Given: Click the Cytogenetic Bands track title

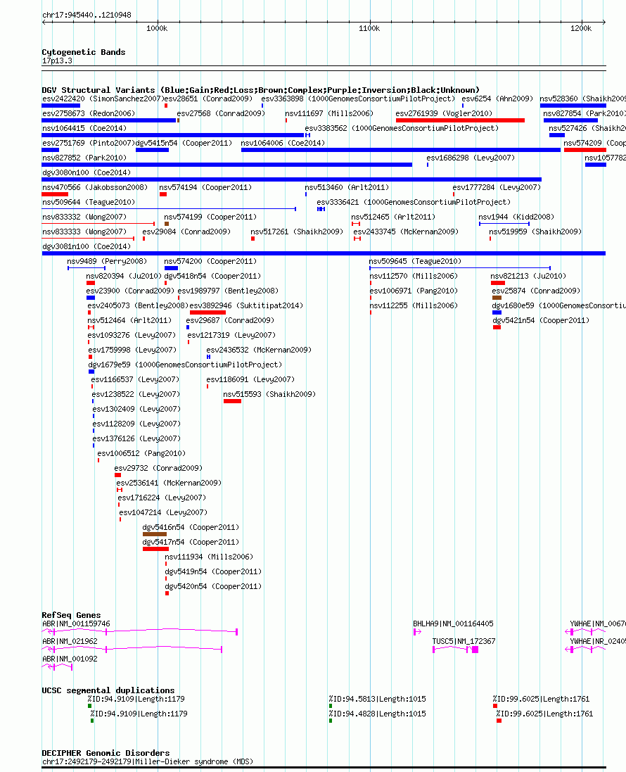Looking at the screenshot, I should [84, 51].
